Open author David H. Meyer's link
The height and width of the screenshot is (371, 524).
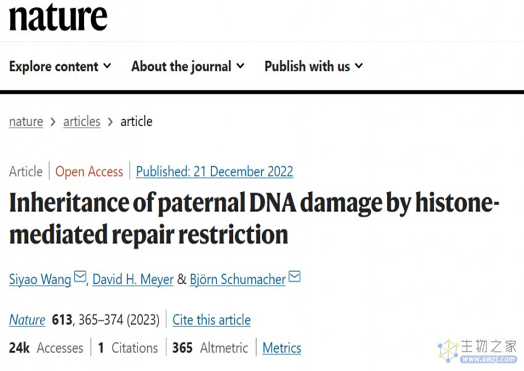tap(133, 279)
